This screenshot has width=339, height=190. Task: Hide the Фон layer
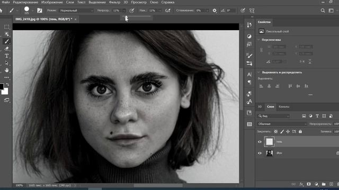[260, 153]
